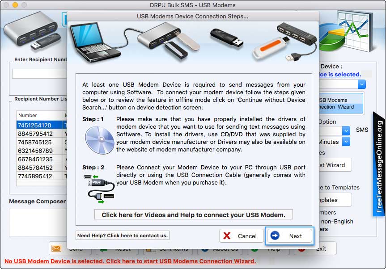Click the Next button in dialog
The width and height of the screenshot is (386, 269).
coord(289,236)
